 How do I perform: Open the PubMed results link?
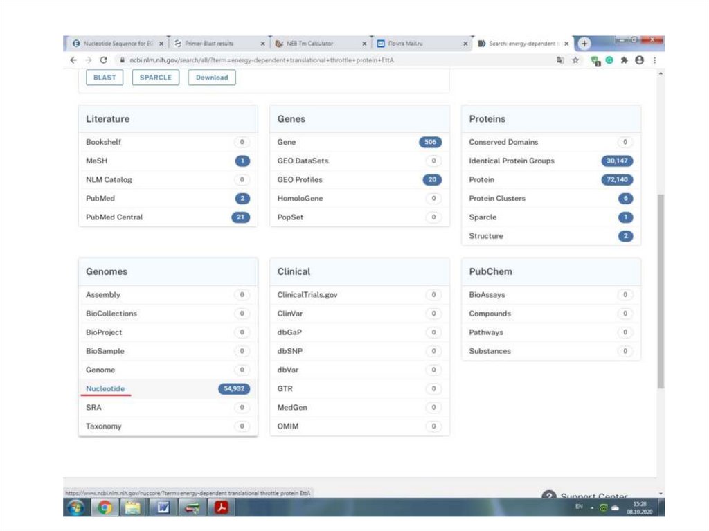100,198
